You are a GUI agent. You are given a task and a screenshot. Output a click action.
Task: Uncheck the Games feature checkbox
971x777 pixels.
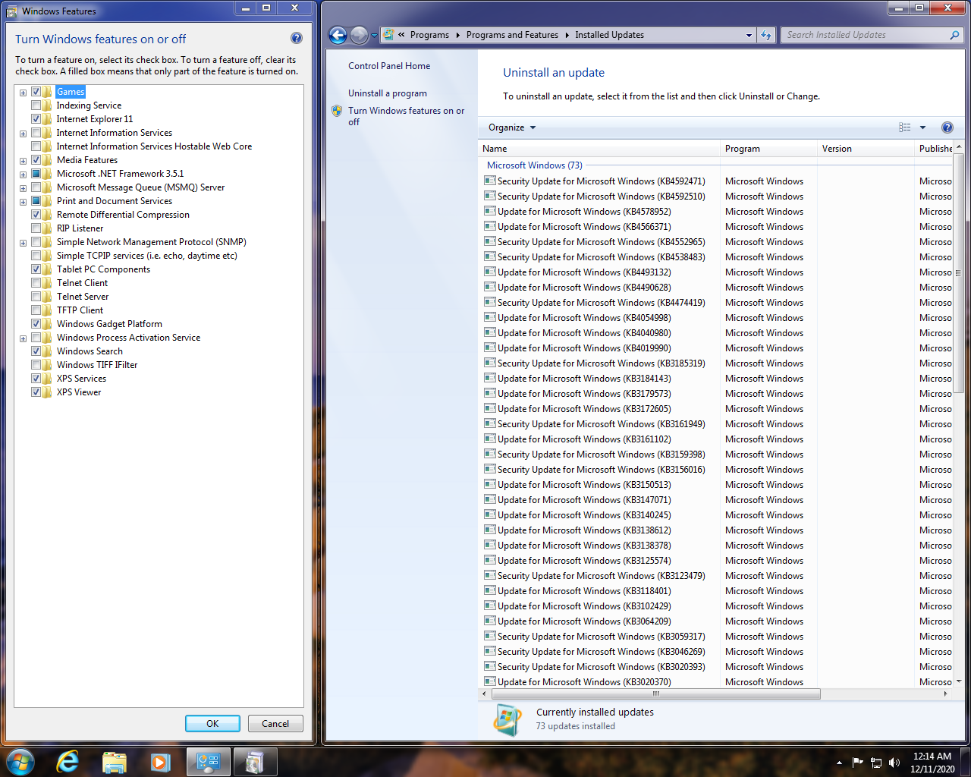click(36, 92)
